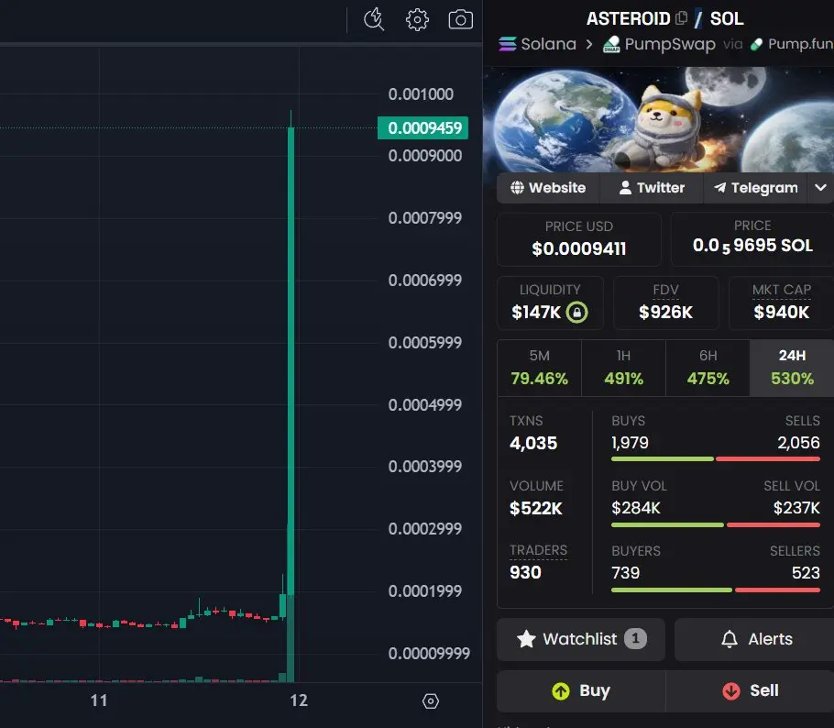
Task: Click the LIQUIDITY $147K value
Action: [535, 312]
